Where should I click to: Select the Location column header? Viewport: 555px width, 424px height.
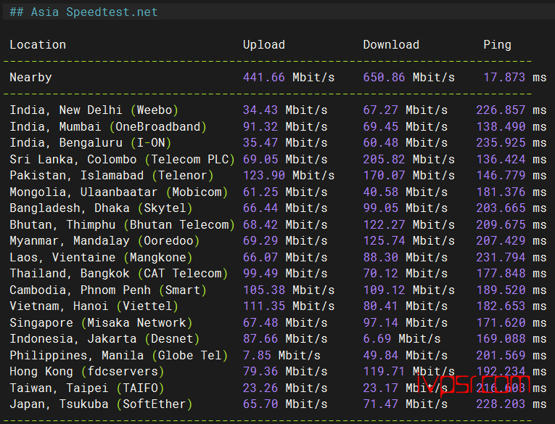click(x=38, y=44)
